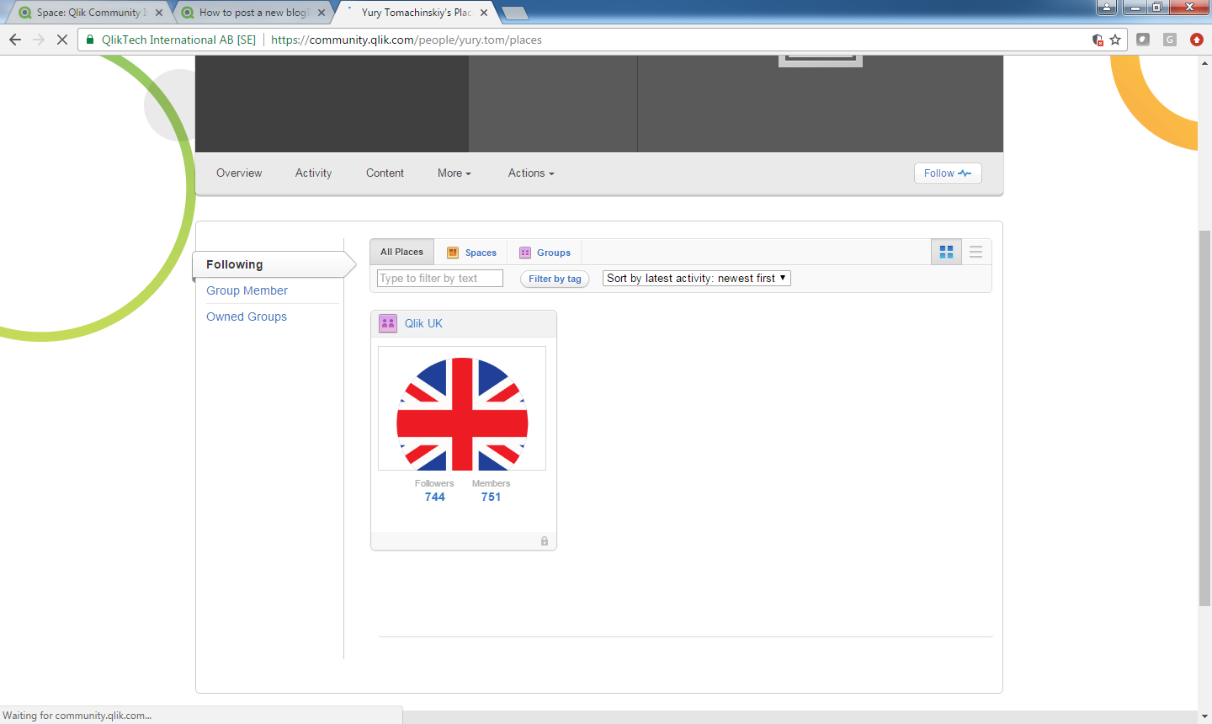The image size is (1212, 724).
Task: Open the red extension icon in toolbar
Action: pyautogui.click(x=1197, y=40)
